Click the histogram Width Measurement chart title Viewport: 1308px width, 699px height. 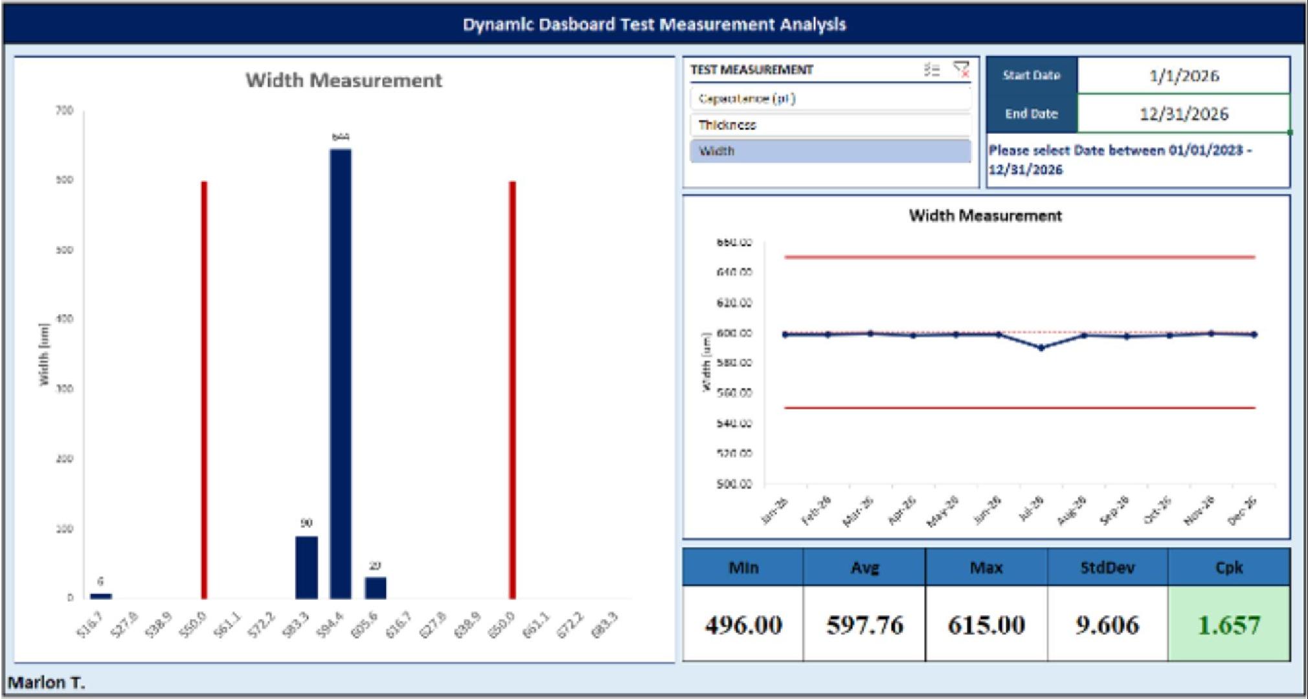click(x=344, y=80)
